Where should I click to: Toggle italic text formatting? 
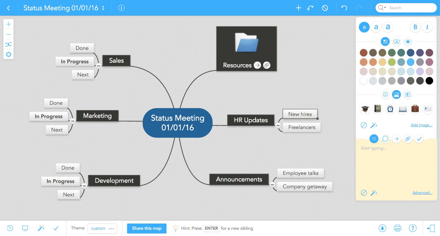(x=427, y=27)
